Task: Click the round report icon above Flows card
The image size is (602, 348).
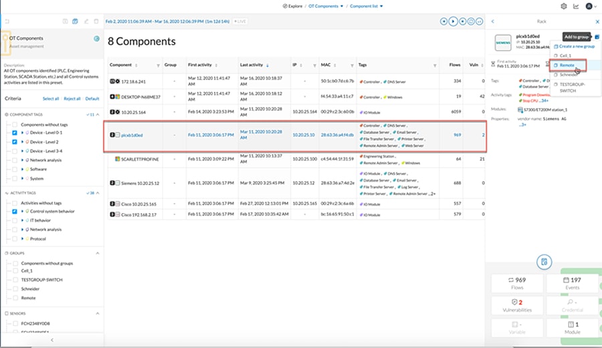Action: point(544,262)
